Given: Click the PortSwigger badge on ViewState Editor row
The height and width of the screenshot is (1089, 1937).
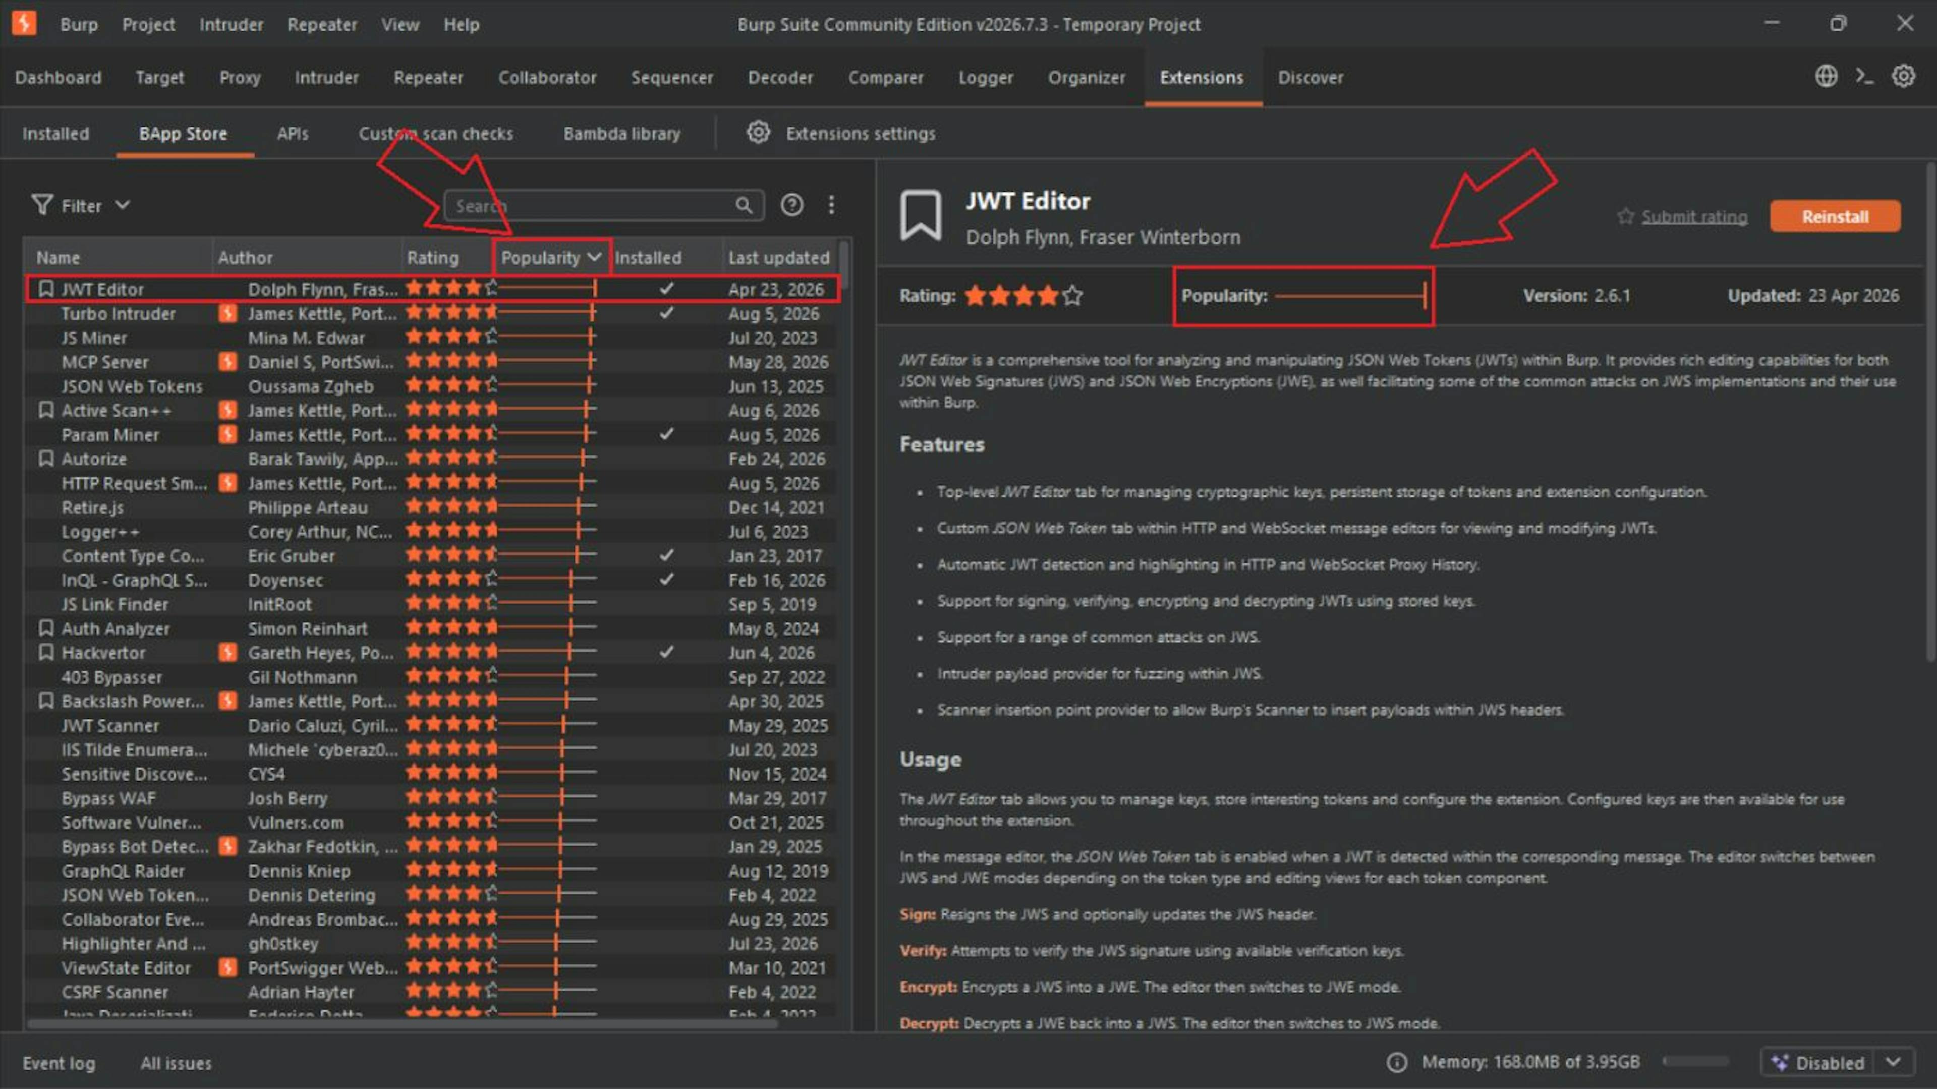Looking at the screenshot, I should [x=228, y=967].
